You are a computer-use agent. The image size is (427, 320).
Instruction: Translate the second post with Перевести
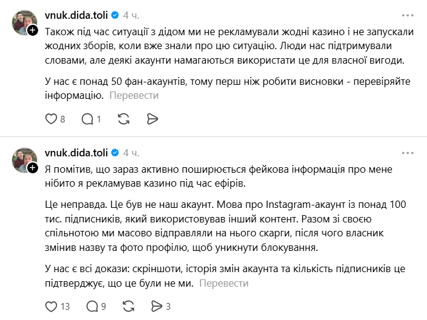tap(223, 282)
